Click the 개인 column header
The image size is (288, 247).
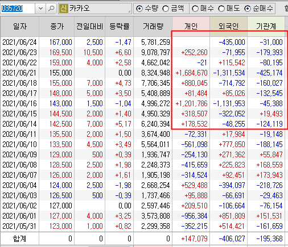point(191,27)
